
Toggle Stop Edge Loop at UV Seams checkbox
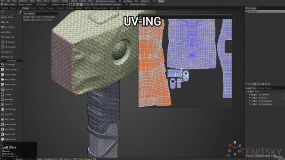pos(24,20)
